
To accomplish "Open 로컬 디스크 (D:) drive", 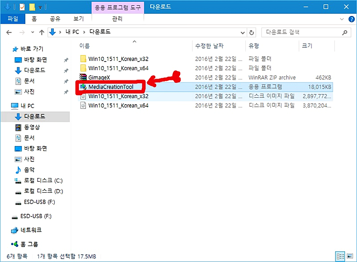I will (x=43, y=191).
